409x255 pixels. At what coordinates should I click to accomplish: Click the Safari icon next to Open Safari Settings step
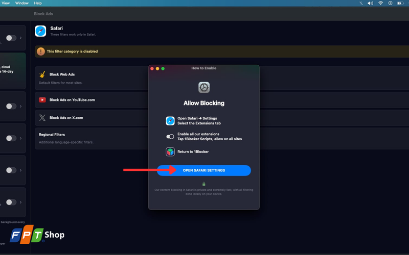pyautogui.click(x=170, y=121)
